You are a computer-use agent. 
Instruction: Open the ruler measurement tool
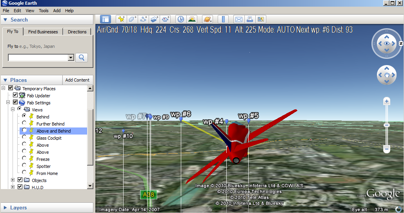click(223, 19)
